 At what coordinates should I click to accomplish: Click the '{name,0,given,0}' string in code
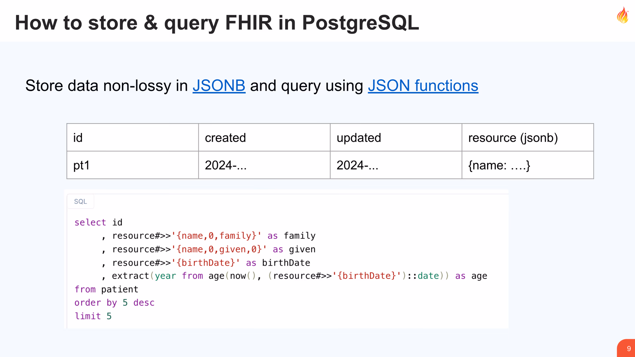click(219, 249)
